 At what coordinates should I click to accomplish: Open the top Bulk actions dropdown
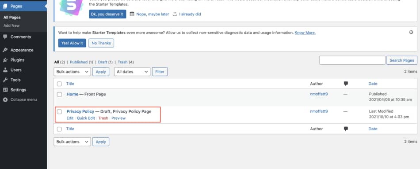point(73,72)
